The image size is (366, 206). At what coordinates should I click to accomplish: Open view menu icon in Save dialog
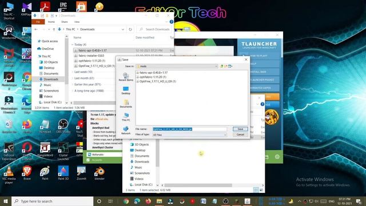pyautogui.click(x=230, y=66)
